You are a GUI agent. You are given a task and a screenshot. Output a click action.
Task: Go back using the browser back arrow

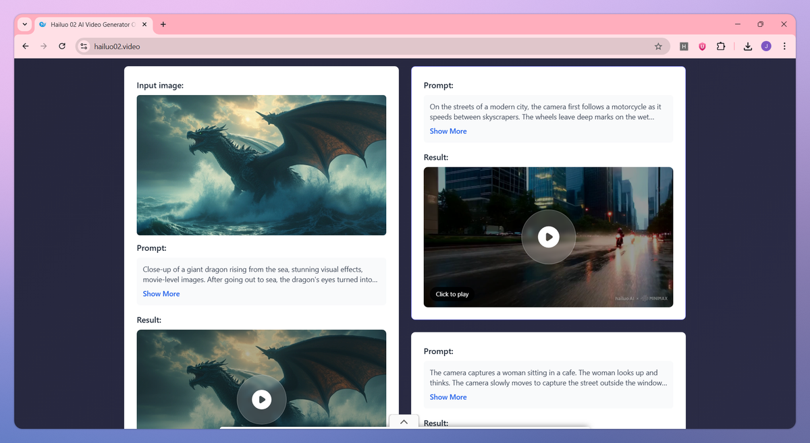pos(25,47)
